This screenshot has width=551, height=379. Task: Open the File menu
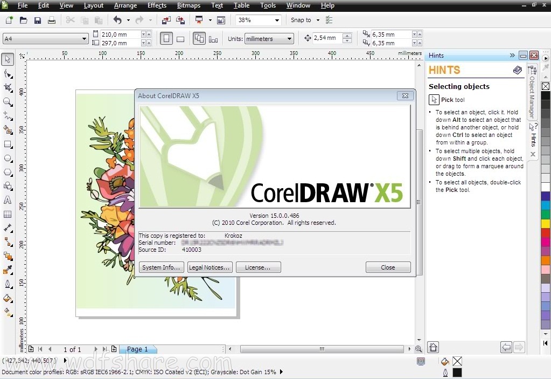[23, 5]
